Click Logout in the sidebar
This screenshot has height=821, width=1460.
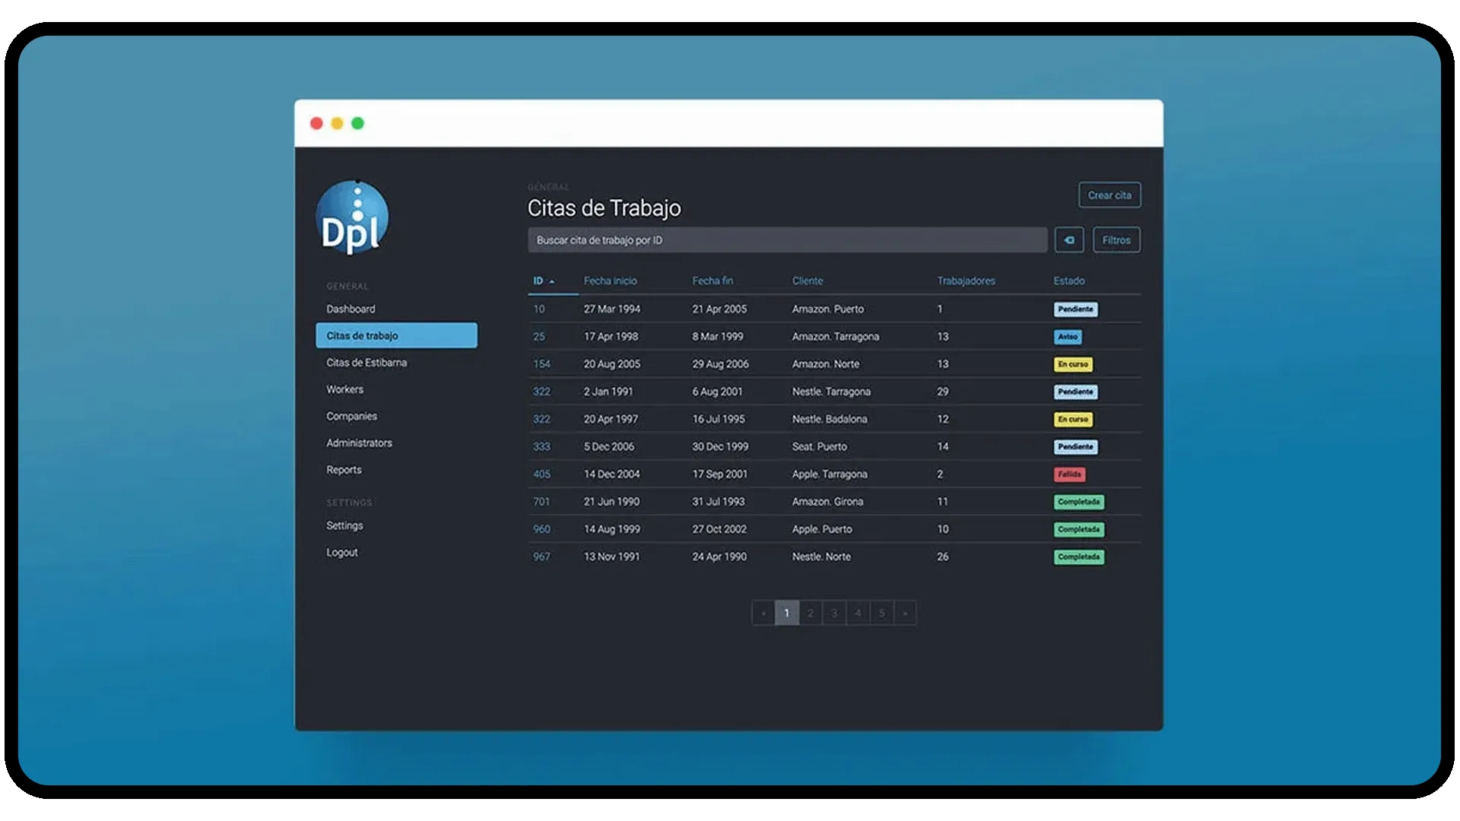click(341, 552)
